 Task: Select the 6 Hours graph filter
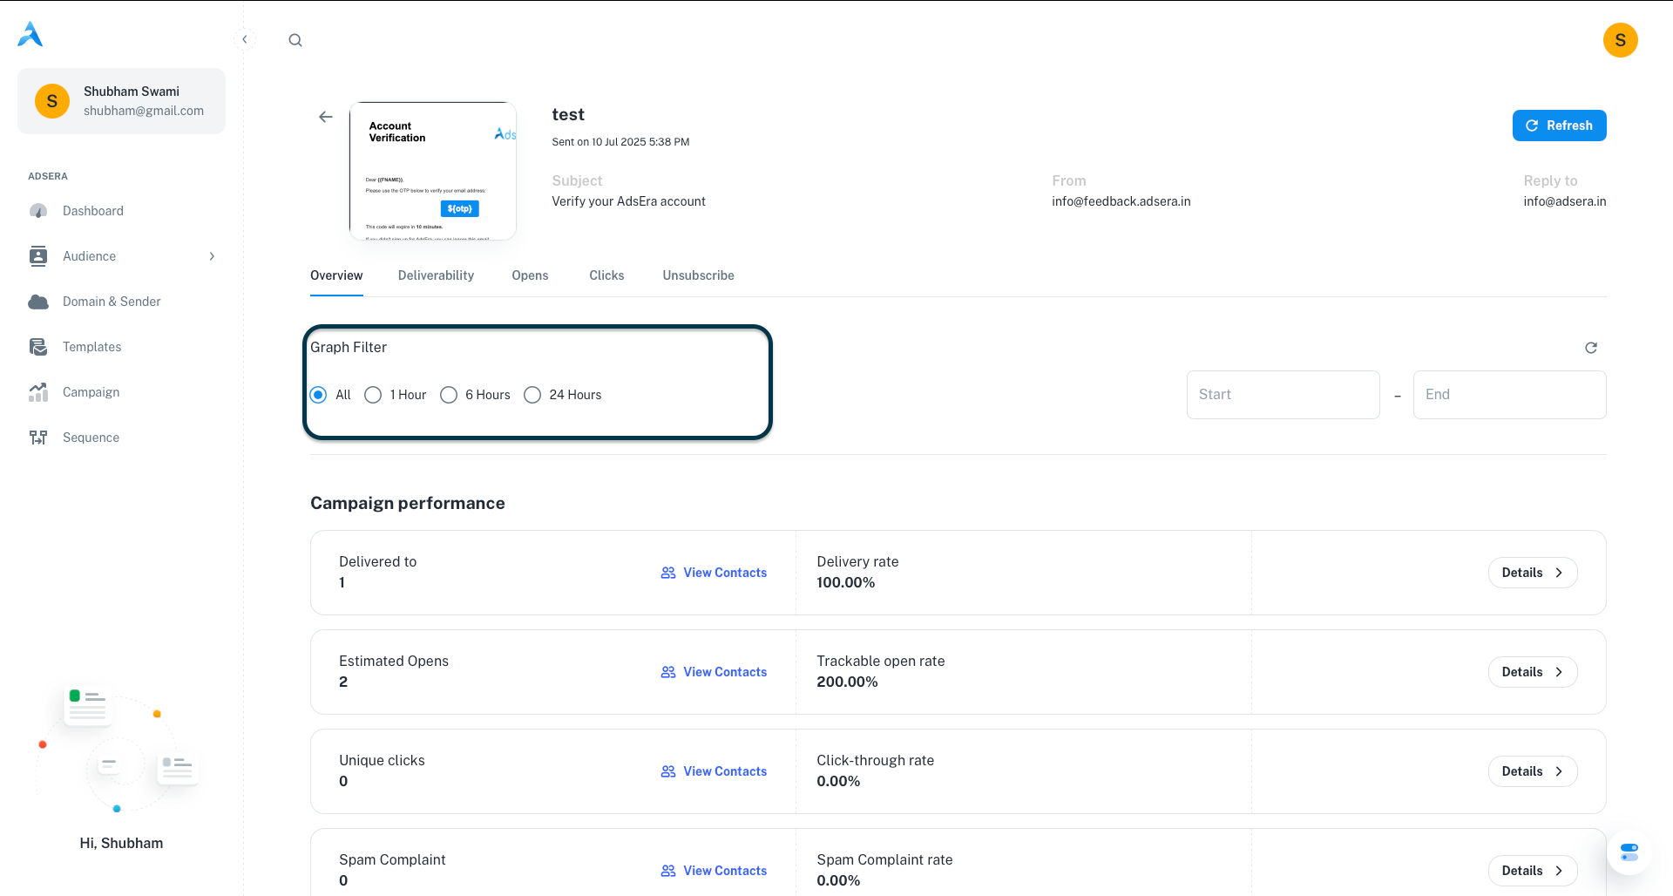tap(449, 395)
